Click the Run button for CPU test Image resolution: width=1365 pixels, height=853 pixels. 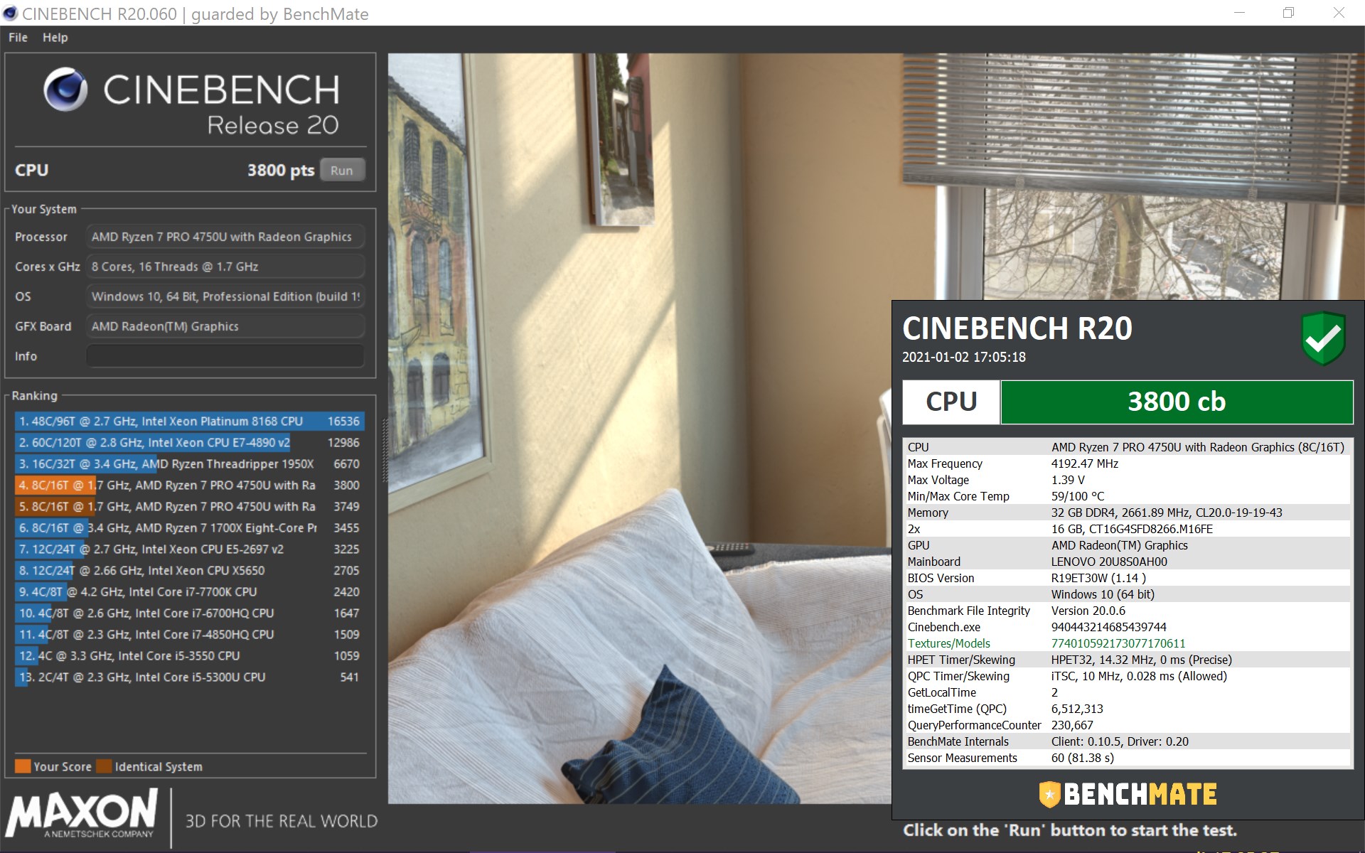click(342, 171)
